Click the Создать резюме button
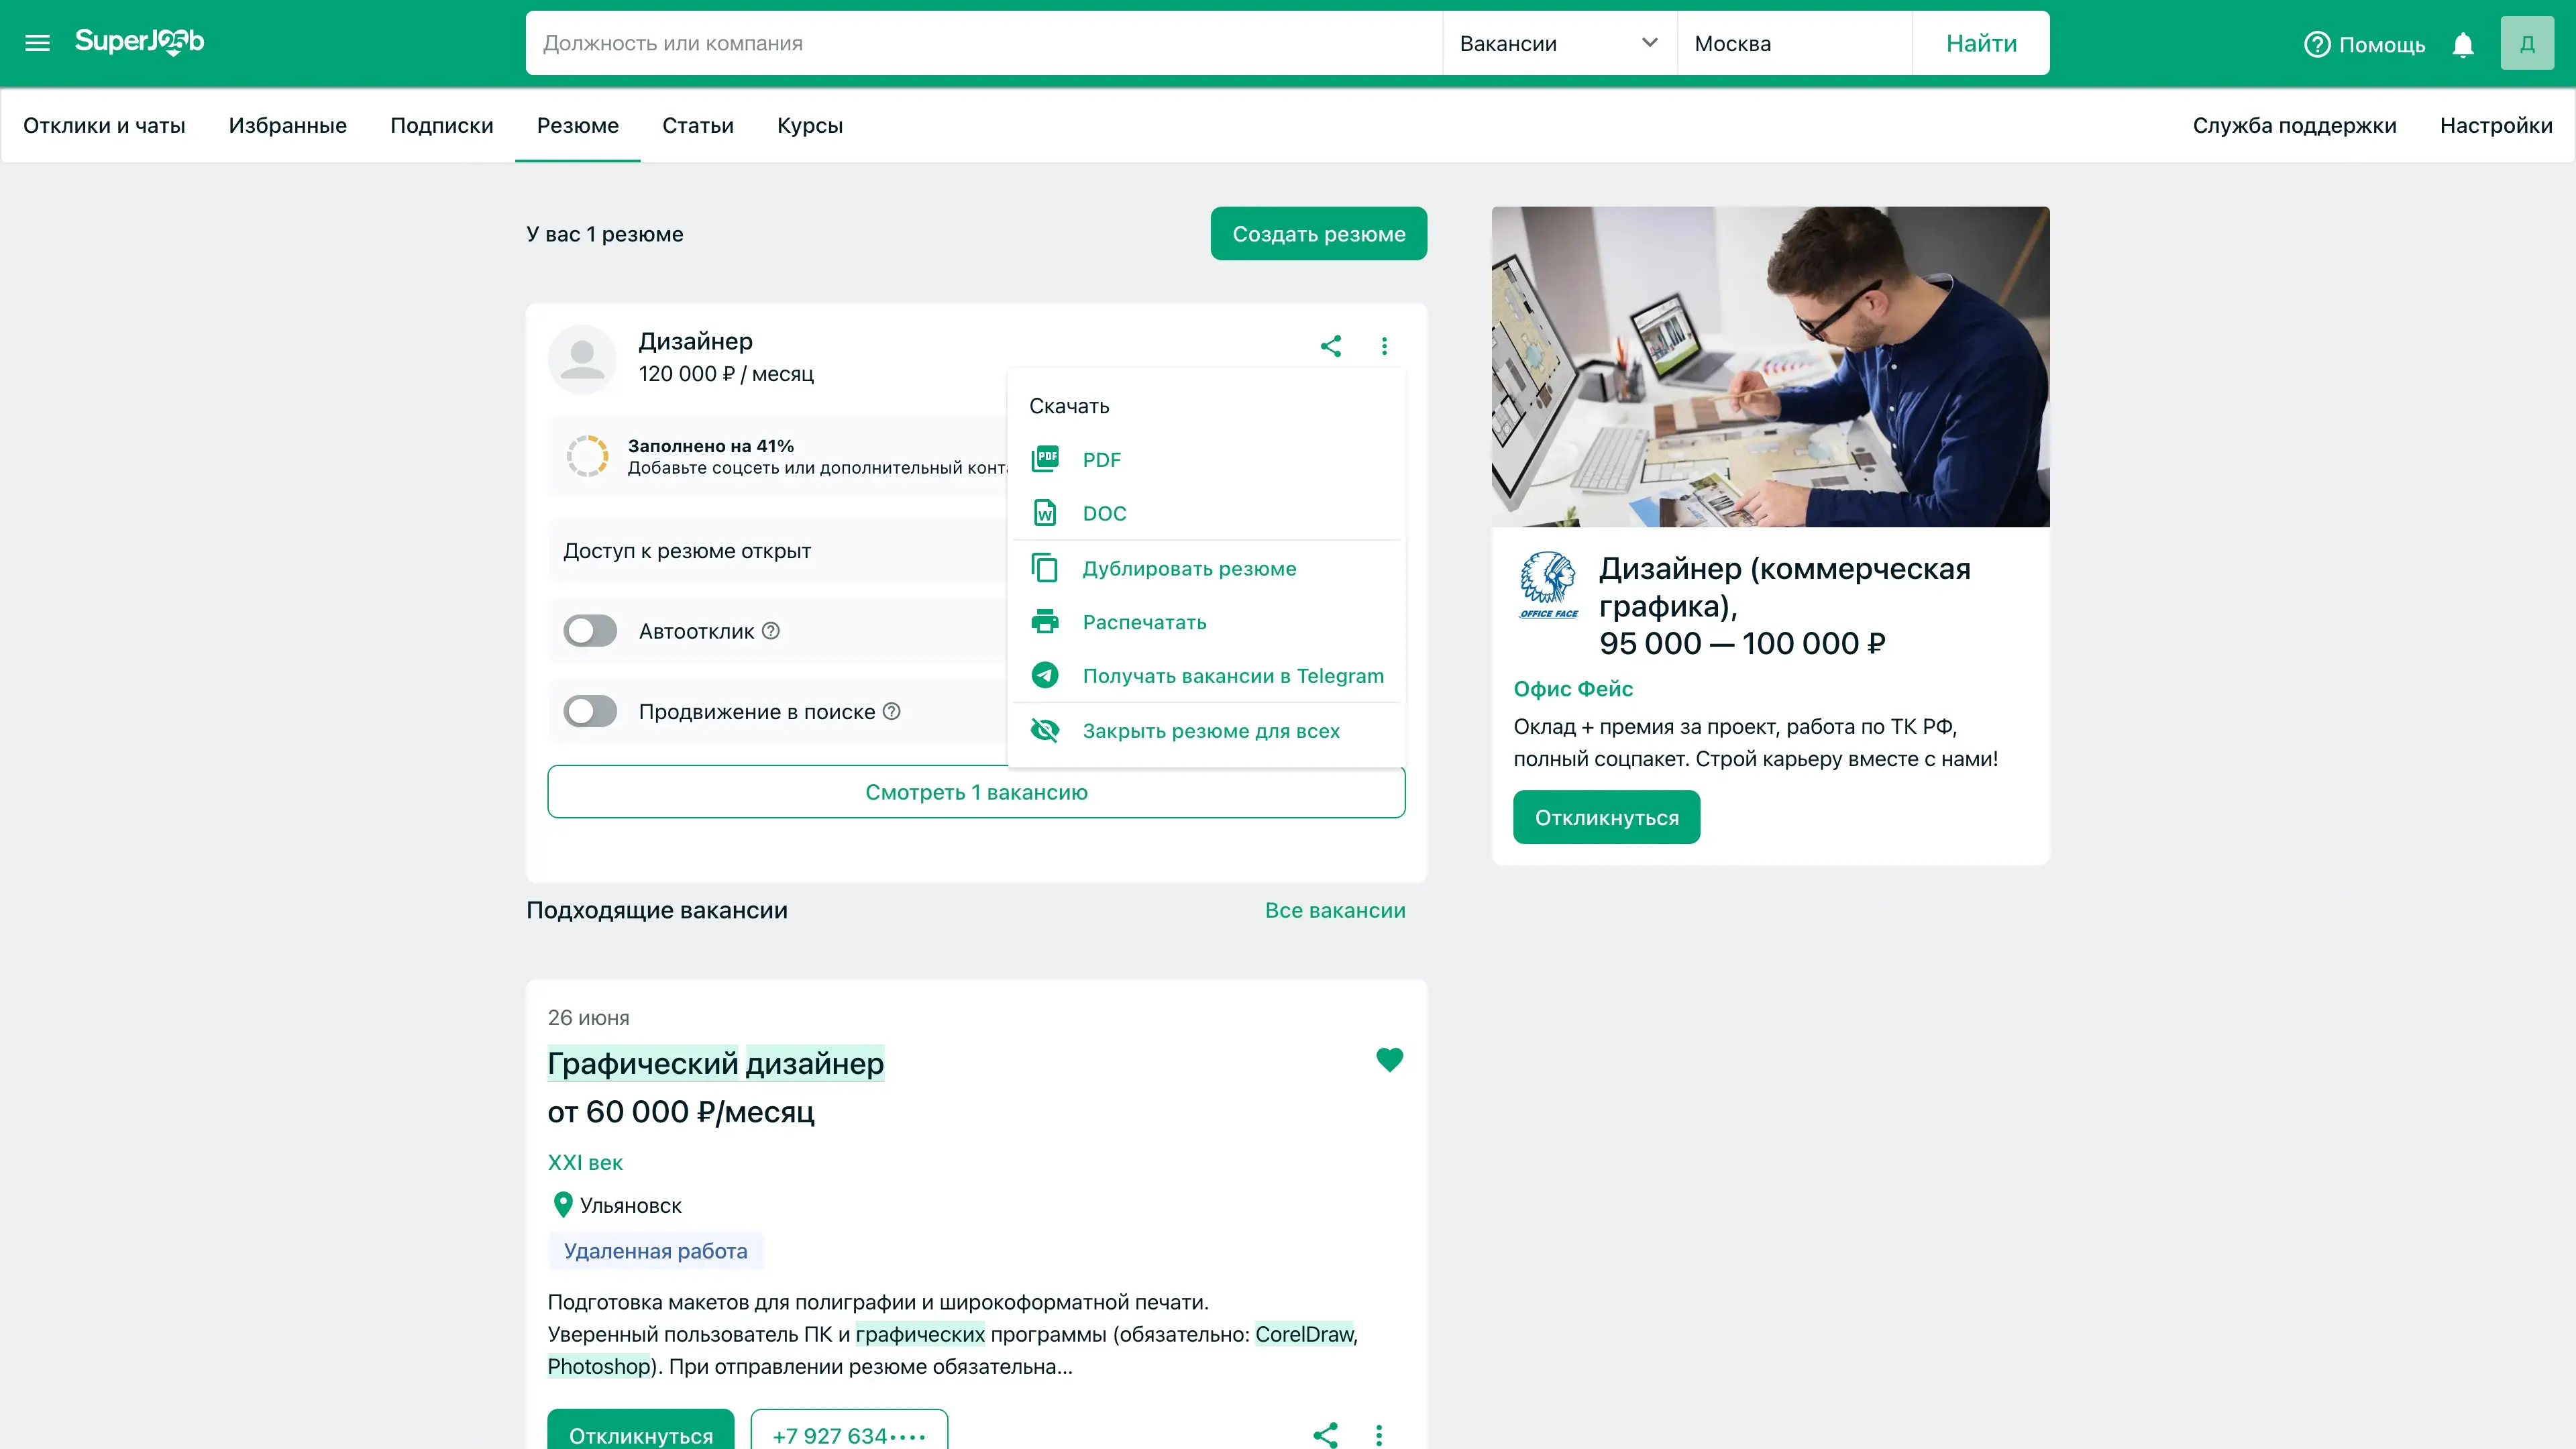Image resolution: width=2576 pixels, height=1449 pixels. 1318,234
